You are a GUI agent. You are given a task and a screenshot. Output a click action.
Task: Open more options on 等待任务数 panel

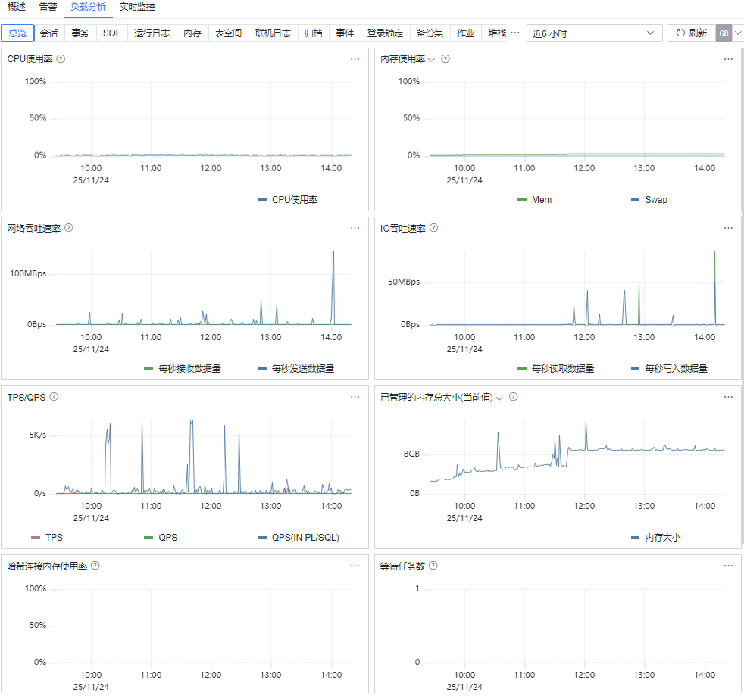pyautogui.click(x=728, y=566)
